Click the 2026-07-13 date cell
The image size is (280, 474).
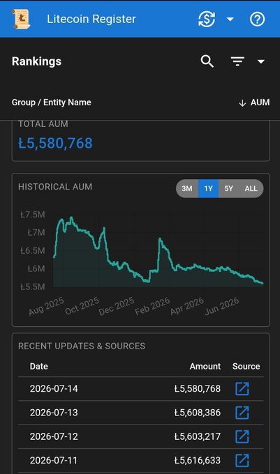pos(54,413)
